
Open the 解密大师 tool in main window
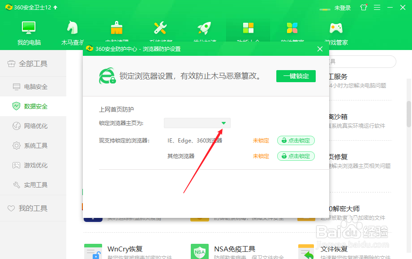tap(344, 209)
